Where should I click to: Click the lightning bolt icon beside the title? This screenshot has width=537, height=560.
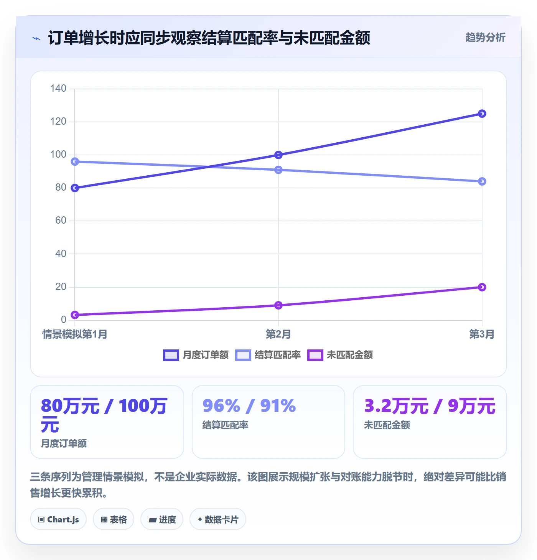coord(36,38)
